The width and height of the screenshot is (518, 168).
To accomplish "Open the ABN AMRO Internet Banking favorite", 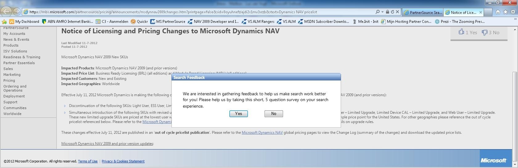I will (x=68, y=22).
